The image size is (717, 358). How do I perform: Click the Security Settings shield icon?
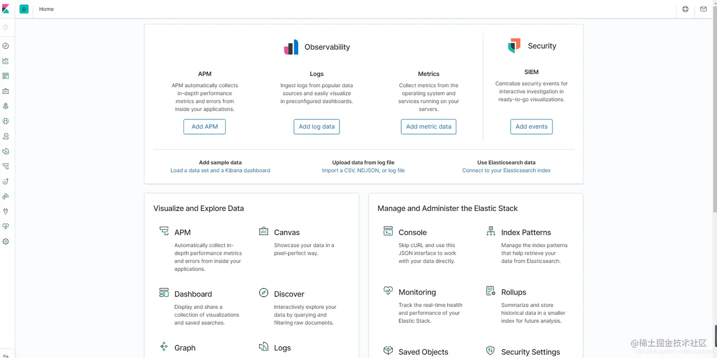491,350
